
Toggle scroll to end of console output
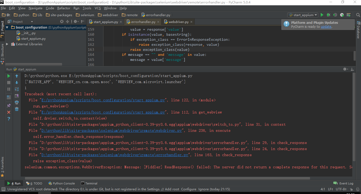click(17, 96)
